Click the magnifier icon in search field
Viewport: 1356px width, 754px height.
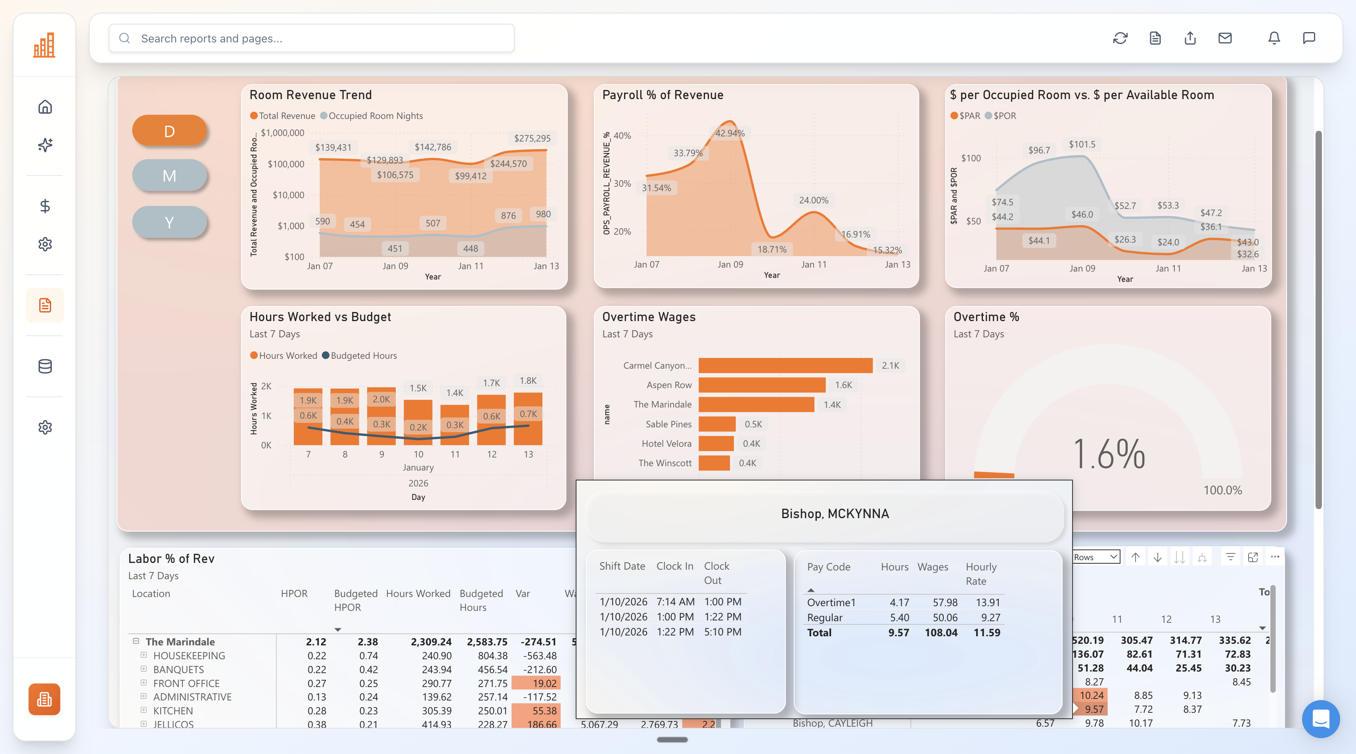coord(124,38)
